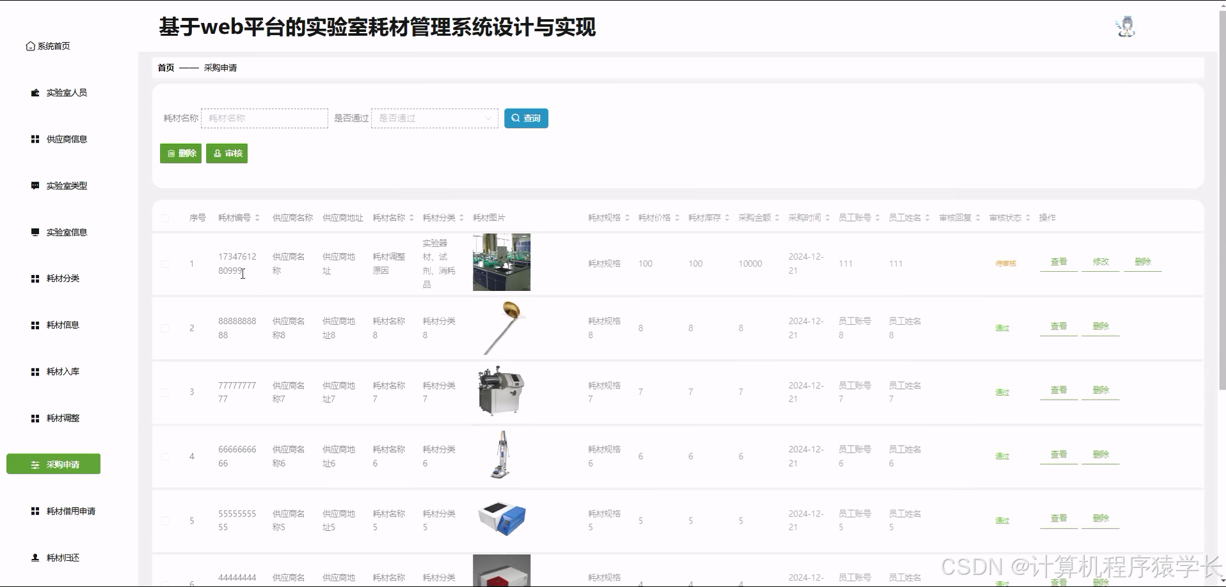Viewport: 1226px width, 587px height.
Task: Open 修改 link on the first record
Action: [x=1099, y=262]
